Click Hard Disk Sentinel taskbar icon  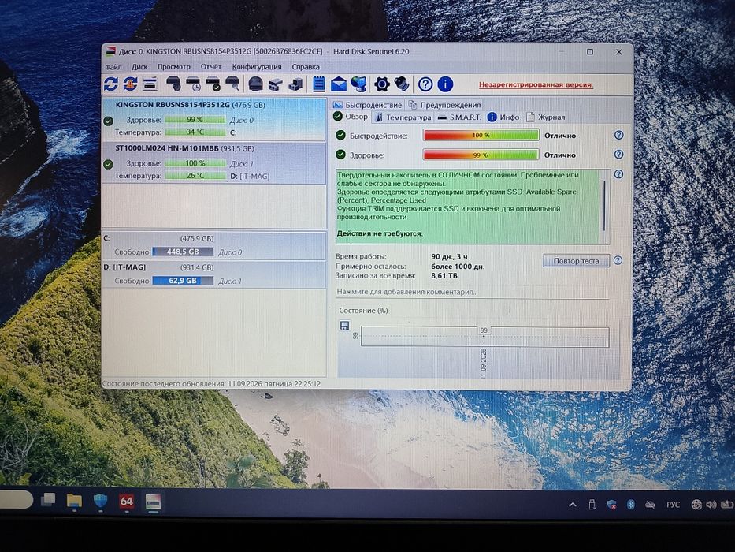click(153, 502)
